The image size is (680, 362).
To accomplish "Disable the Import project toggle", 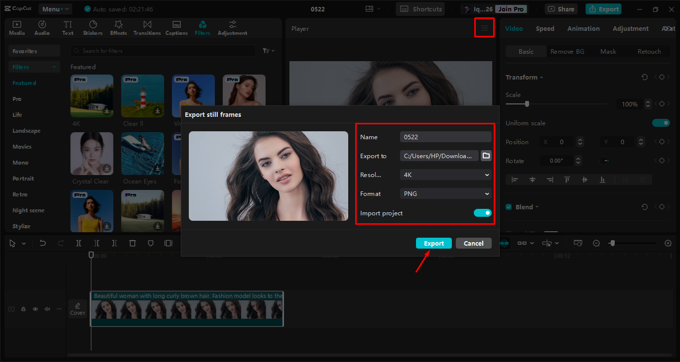I will pyautogui.click(x=482, y=212).
